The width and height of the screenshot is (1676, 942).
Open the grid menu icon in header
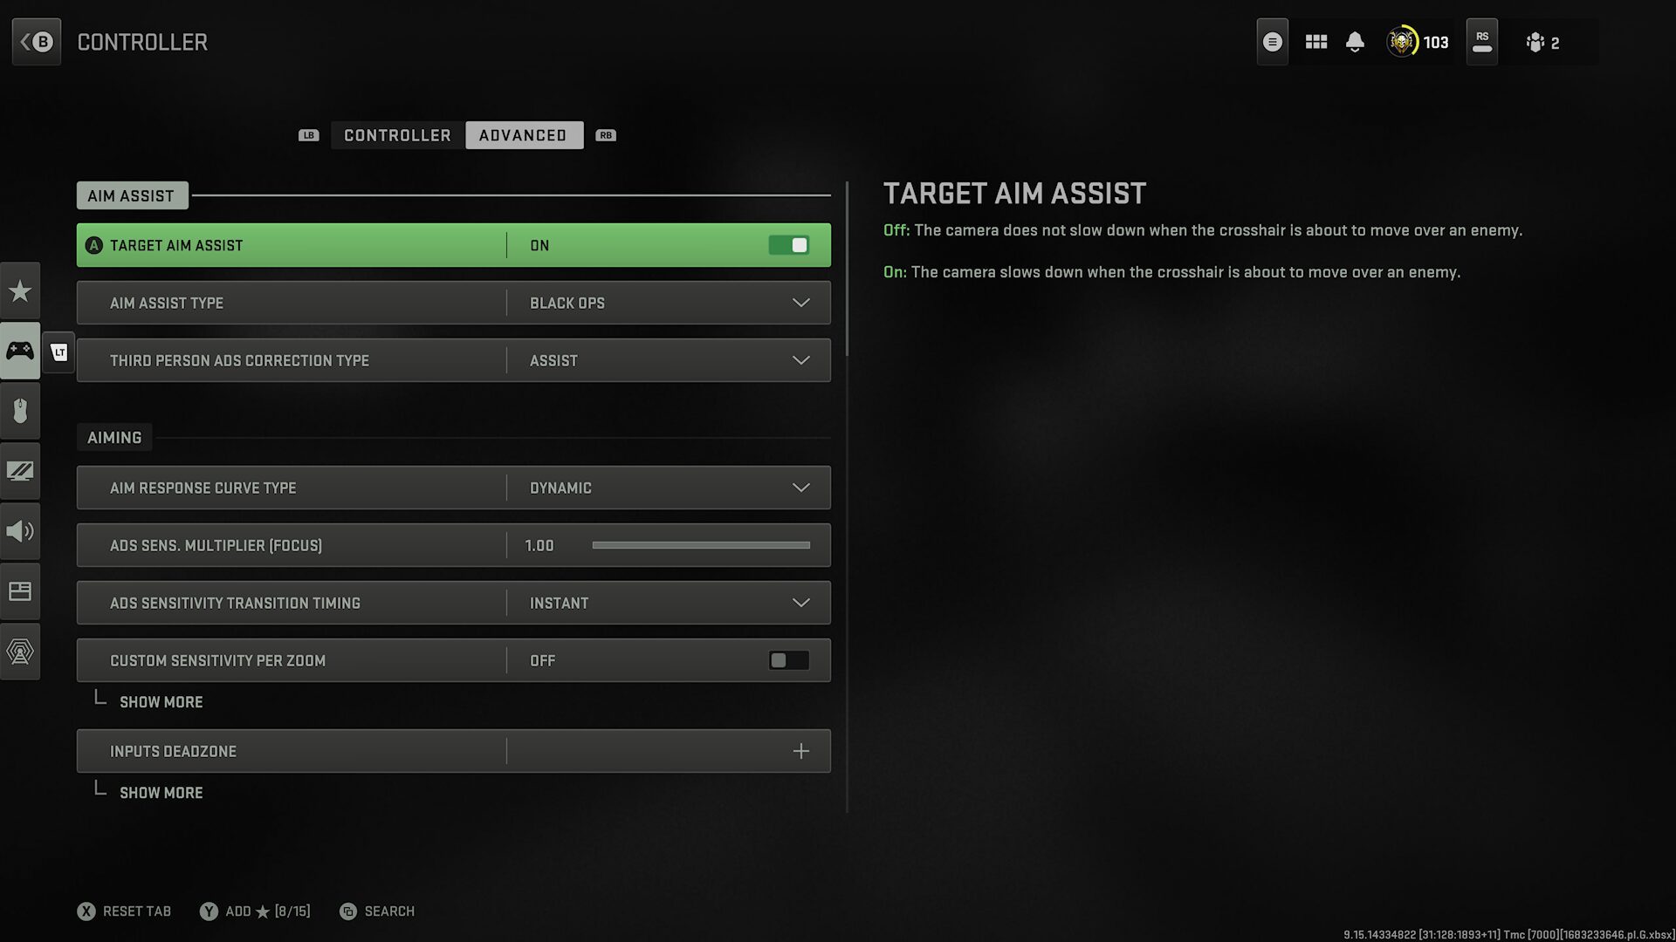(x=1315, y=42)
